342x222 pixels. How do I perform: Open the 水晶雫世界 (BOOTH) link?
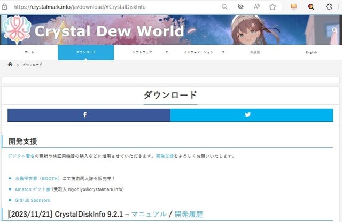coord(37,178)
